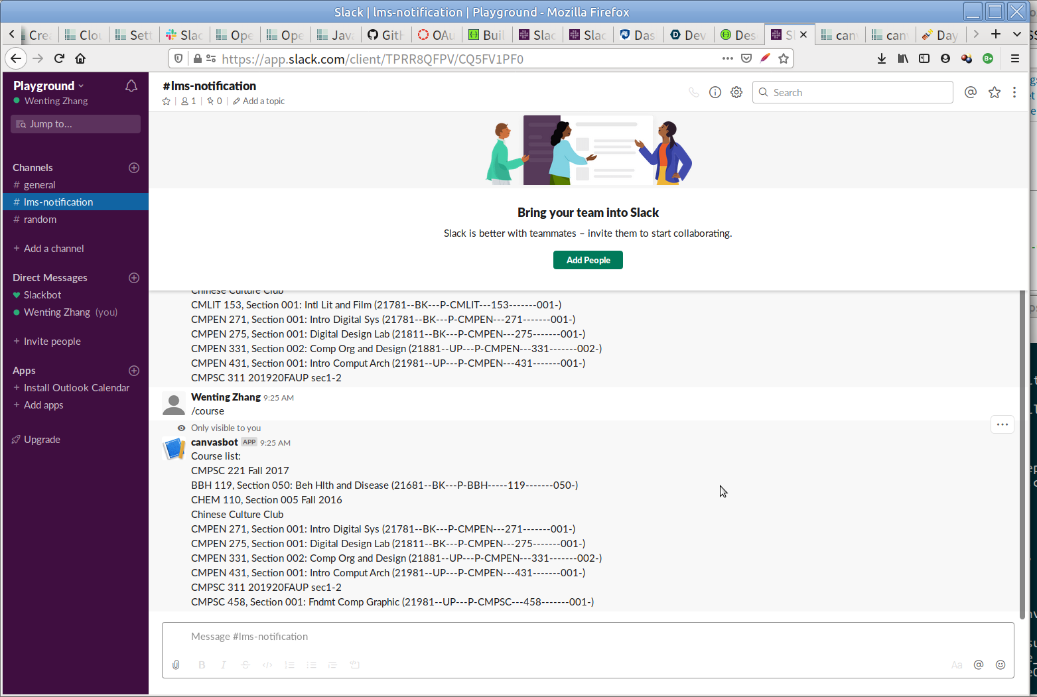Attach a file to the message
The height and width of the screenshot is (697, 1037).
coord(176,665)
